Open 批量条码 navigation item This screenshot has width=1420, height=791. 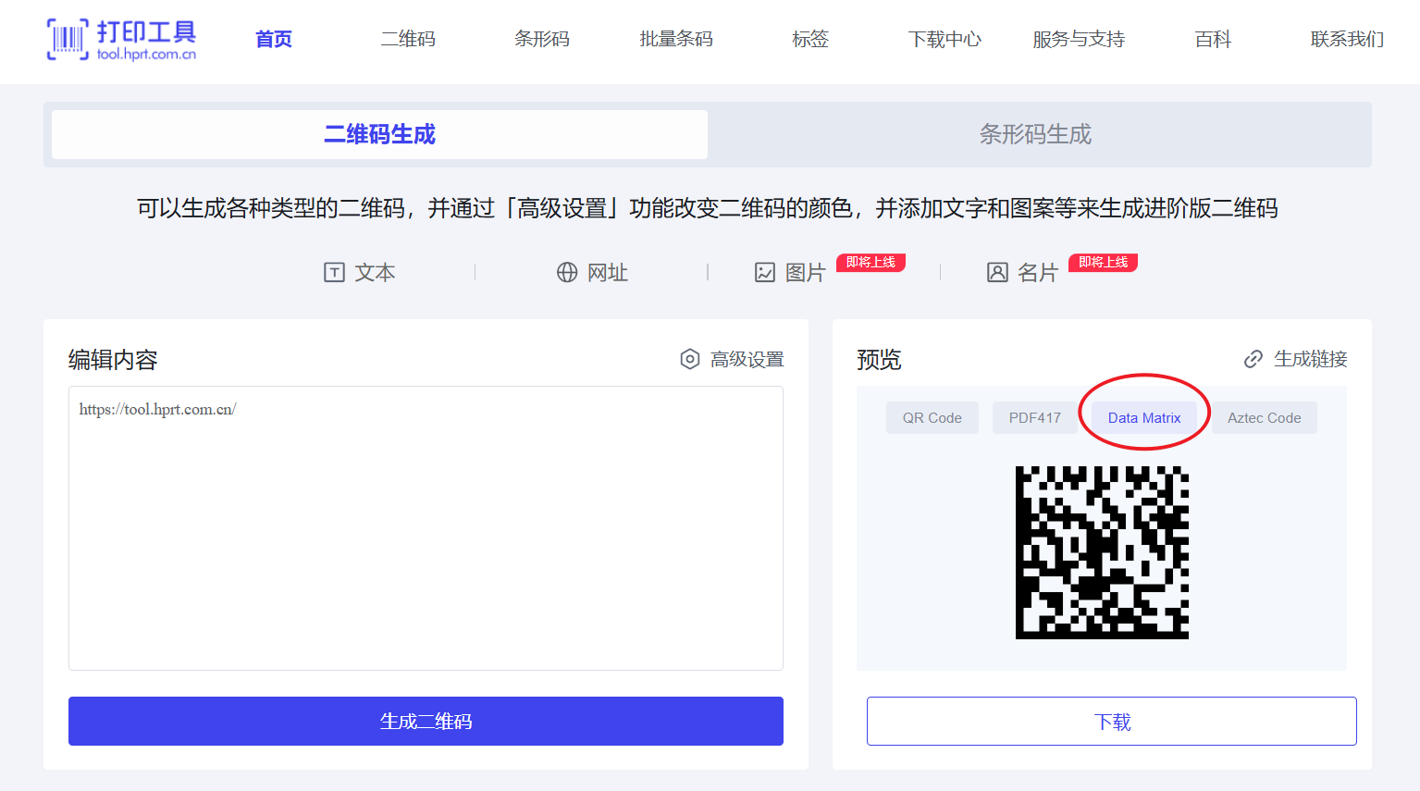pyautogui.click(x=676, y=39)
